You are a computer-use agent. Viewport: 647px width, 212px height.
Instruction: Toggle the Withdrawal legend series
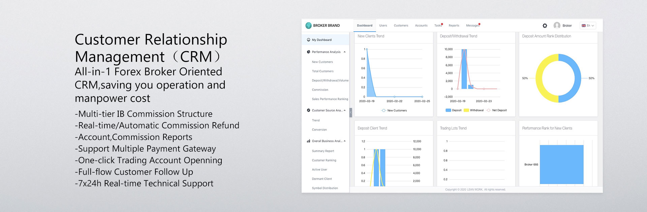click(x=474, y=110)
